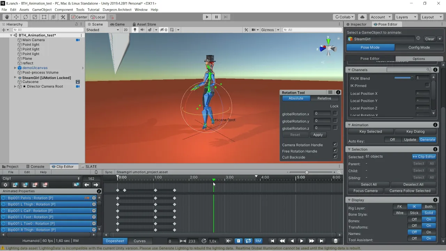Image resolution: width=446 pixels, height=251 pixels.
Task: Click the Key Selected button
Action: (x=371, y=131)
